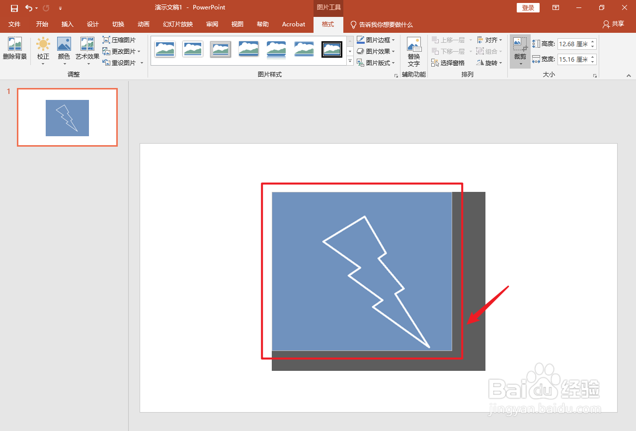Switch to the Insert (插入) tab
Image resolution: width=636 pixels, height=431 pixels.
pyautogui.click(x=67, y=24)
